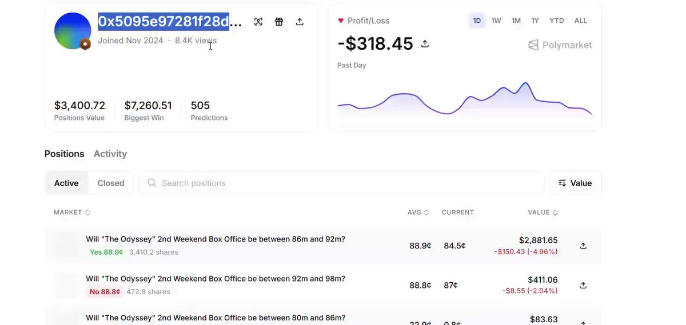Select the ALL time range
This screenshot has width=686, height=325.
[x=581, y=21]
